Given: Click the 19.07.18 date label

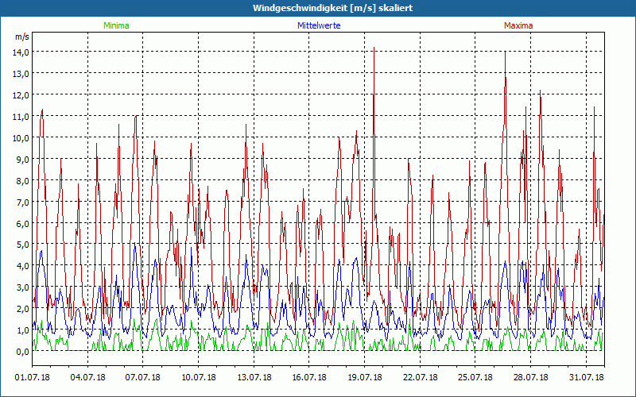Looking at the screenshot, I should 365,377.
